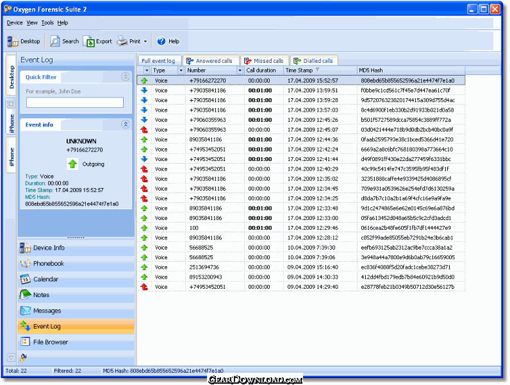Expand the sidebar bottom chevron button
Viewport: 510px width, 385px height.
click(x=11, y=357)
